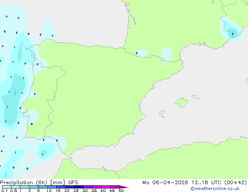The image size is (248, 192).
Task: Choose the 25–30 mm legend color swatch
Action: 79,187
